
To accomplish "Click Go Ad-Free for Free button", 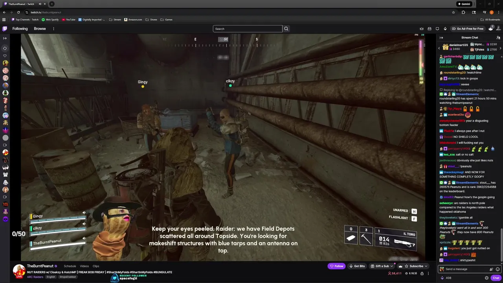I will (x=468, y=29).
